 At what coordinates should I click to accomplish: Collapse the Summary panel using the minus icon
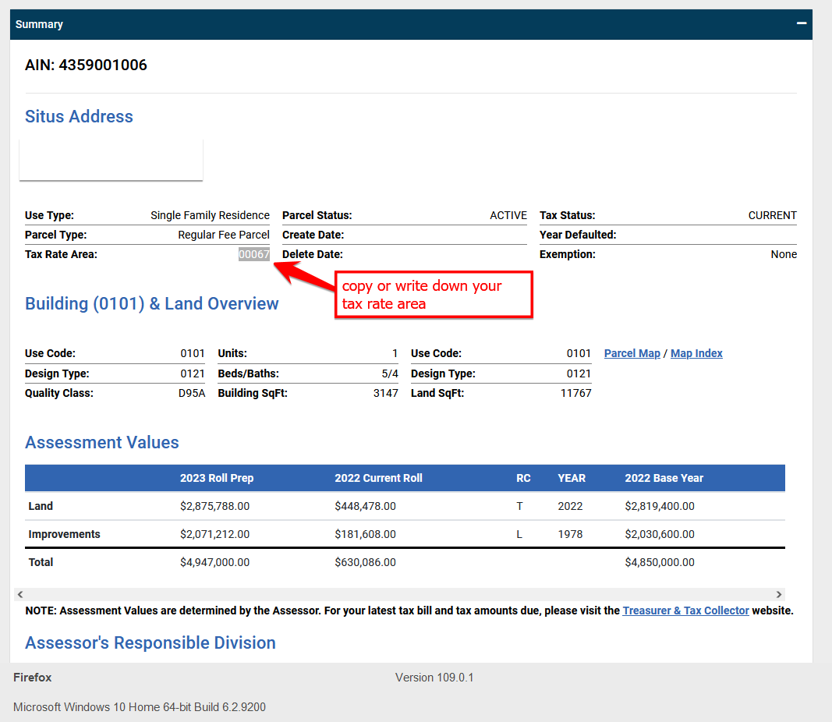801,24
